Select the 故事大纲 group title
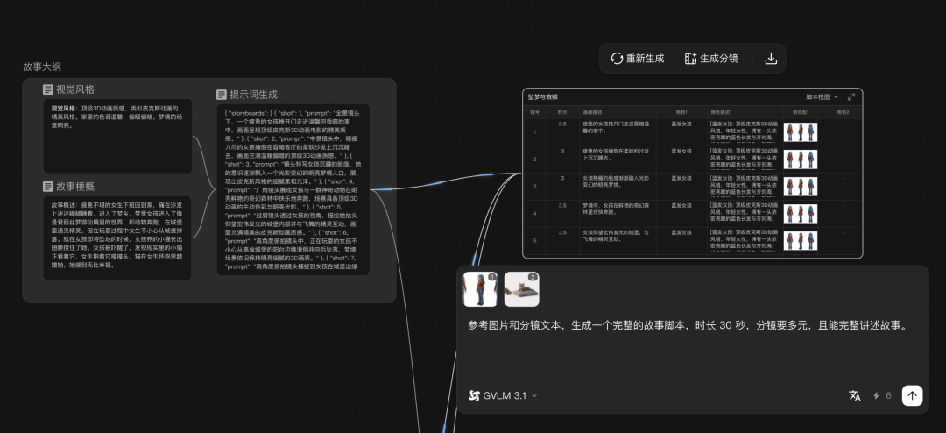The image size is (946, 433). [42, 67]
